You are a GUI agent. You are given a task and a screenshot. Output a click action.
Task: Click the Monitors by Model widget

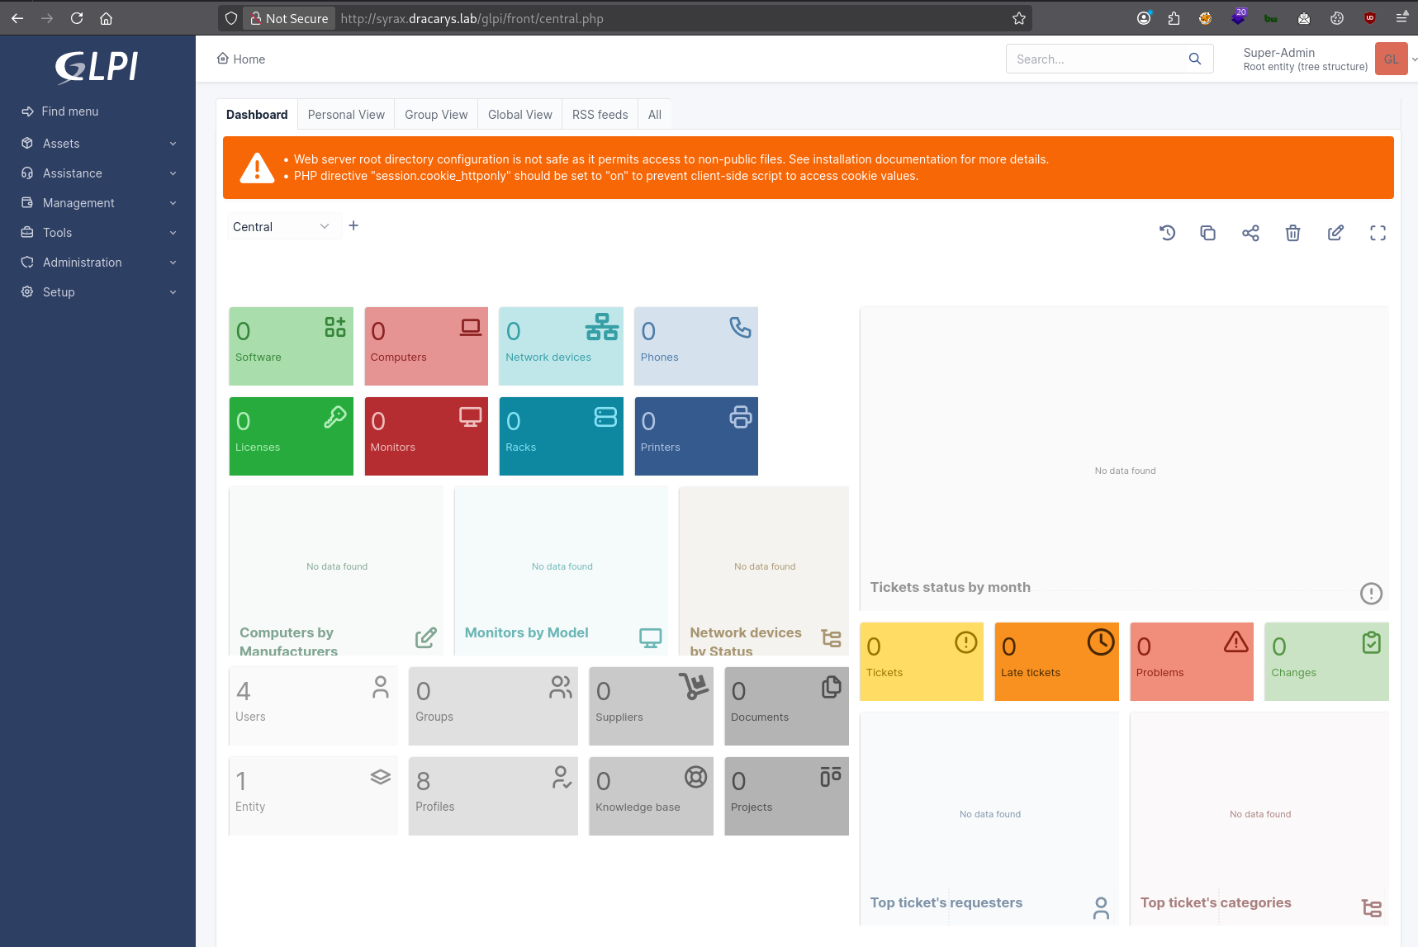tap(562, 571)
